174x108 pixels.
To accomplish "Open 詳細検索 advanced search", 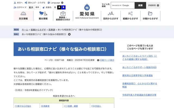I will (x=154, y=5).
